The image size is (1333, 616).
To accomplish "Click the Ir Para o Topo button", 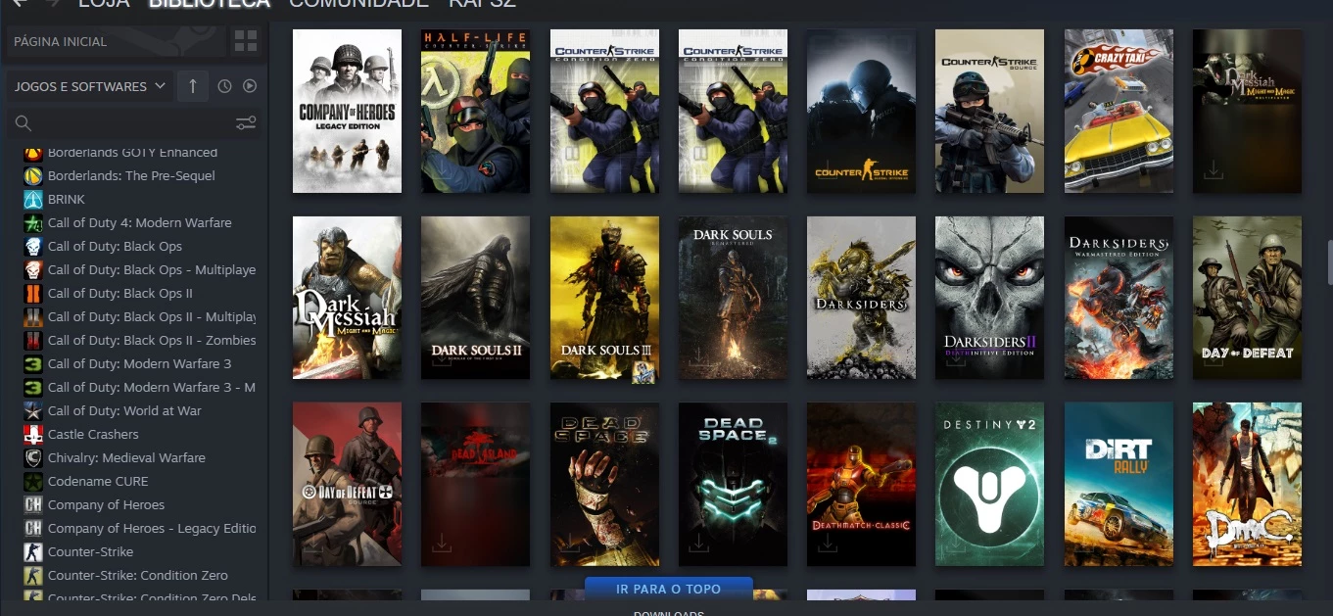I will point(669,590).
